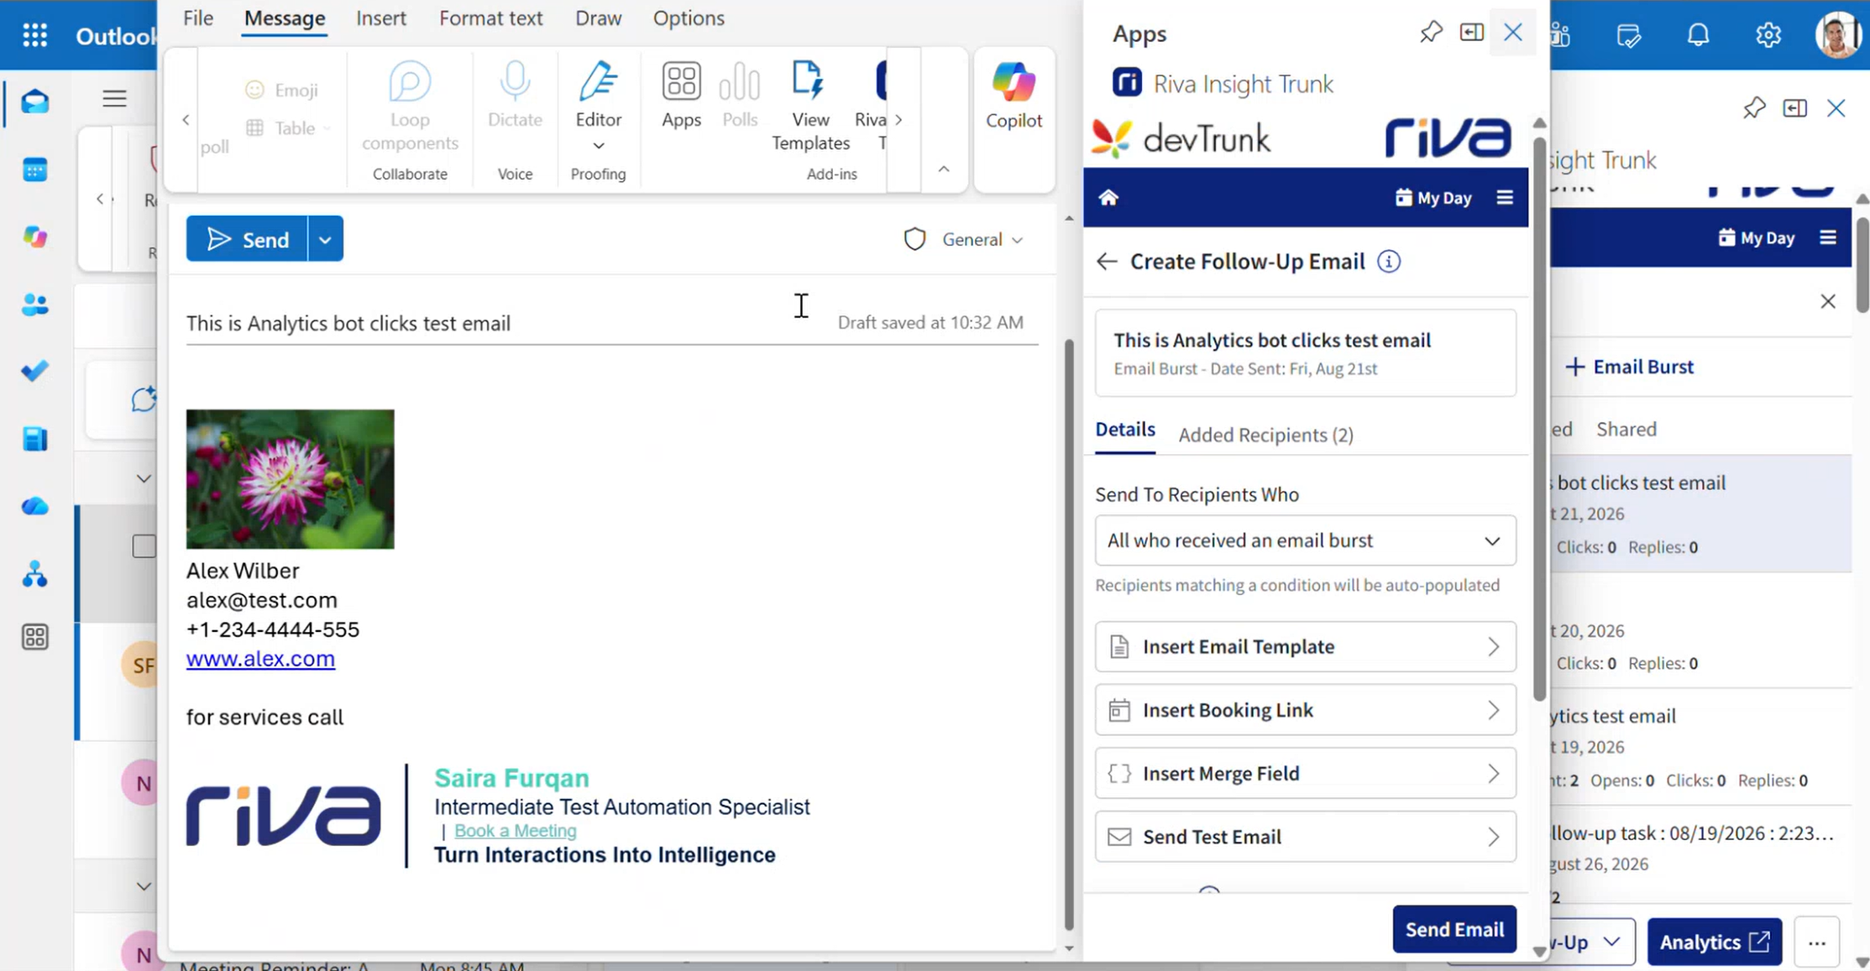Open the Shared tab in background pane
The width and height of the screenshot is (1870, 971).
1626,430
